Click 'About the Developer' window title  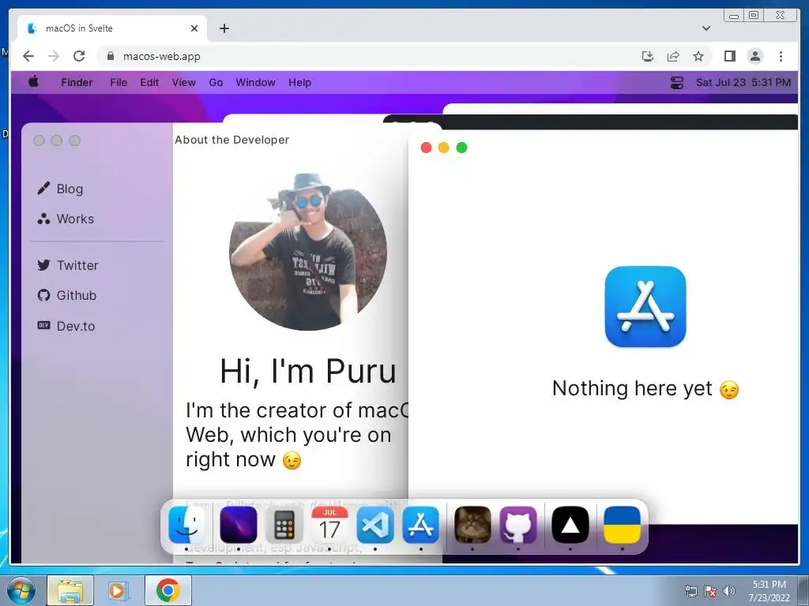click(x=231, y=140)
